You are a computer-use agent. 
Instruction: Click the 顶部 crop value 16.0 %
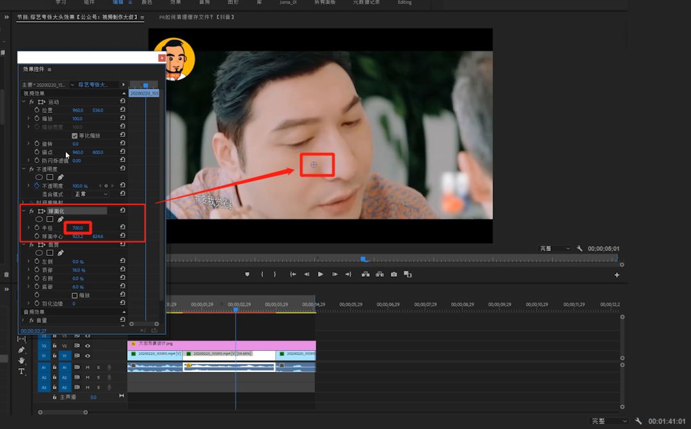pos(79,270)
